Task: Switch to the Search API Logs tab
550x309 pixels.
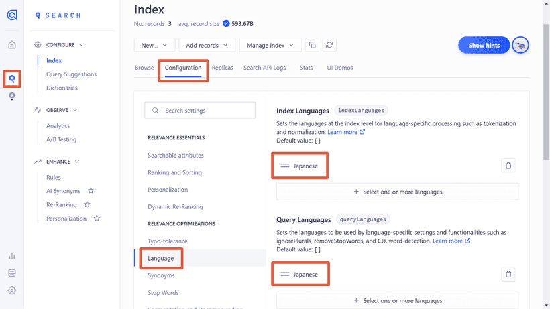Action: coord(264,68)
